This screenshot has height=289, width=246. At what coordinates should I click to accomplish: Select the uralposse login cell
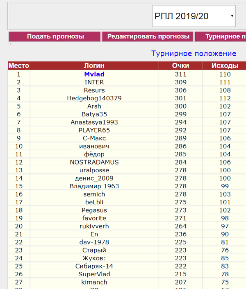point(94,170)
